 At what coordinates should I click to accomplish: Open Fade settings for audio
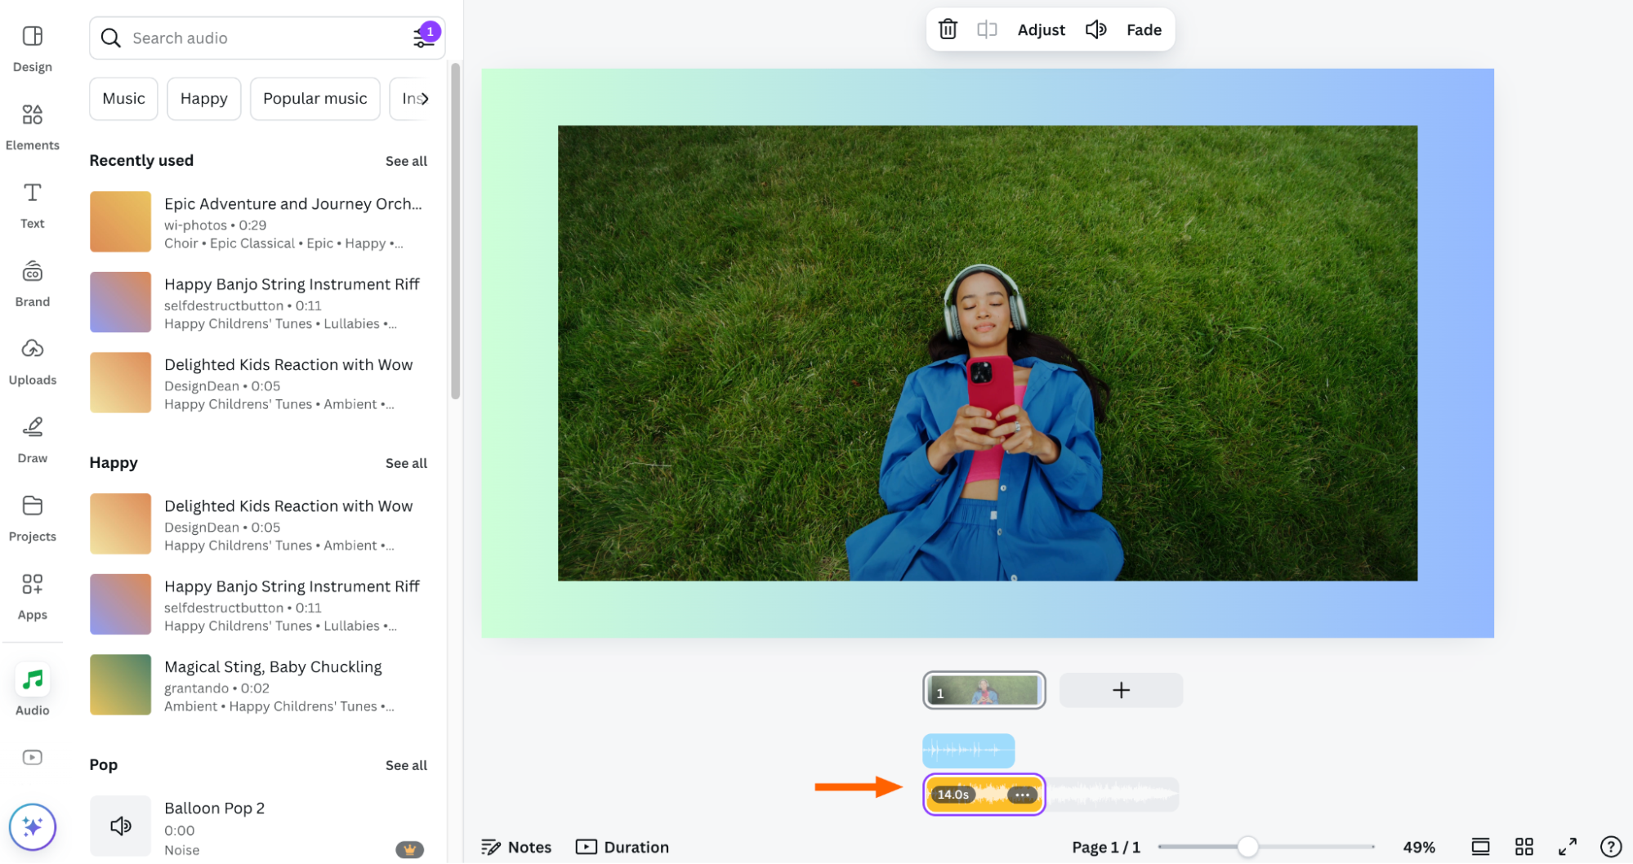tap(1144, 29)
